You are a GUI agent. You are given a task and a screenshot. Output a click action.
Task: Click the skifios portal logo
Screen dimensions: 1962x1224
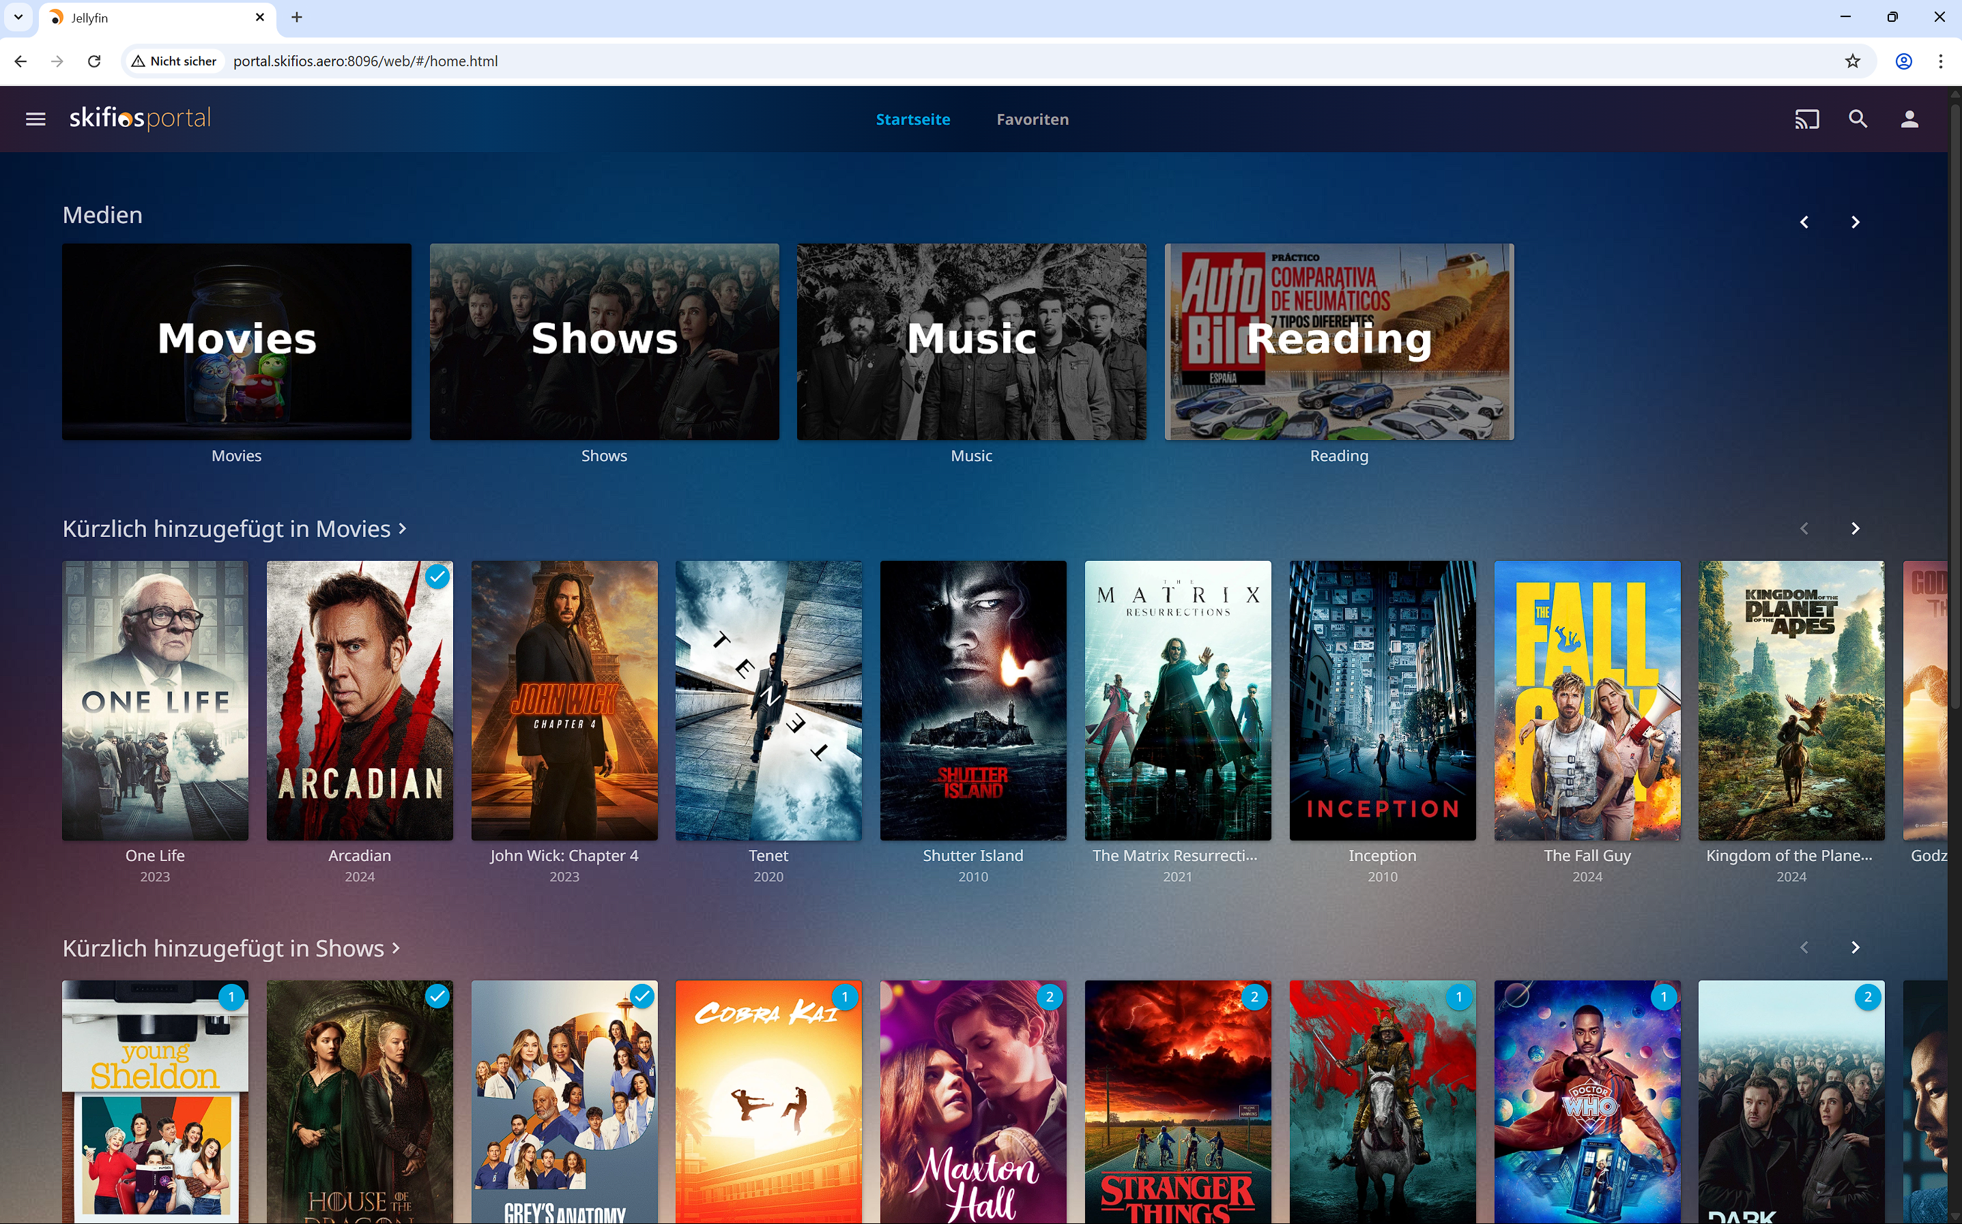coord(140,118)
